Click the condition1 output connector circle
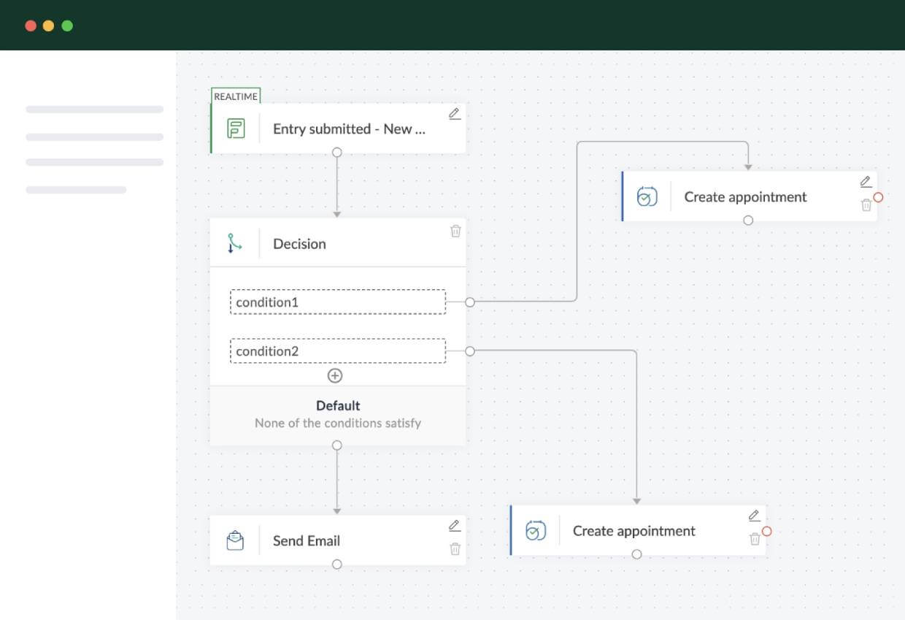The width and height of the screenshot is (905, 620). point(470,302)
